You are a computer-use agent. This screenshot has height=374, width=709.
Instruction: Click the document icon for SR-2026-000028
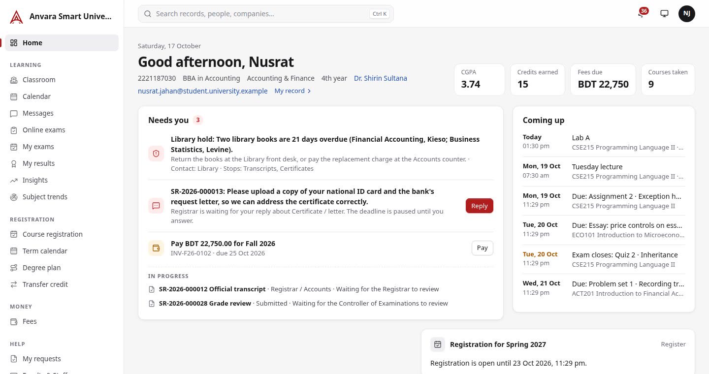click(x=152, y=304)
